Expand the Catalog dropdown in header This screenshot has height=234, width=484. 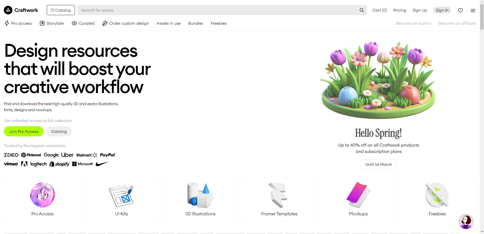point(61,10)
